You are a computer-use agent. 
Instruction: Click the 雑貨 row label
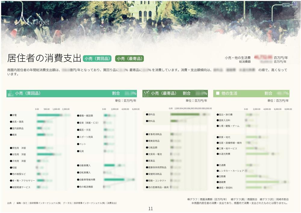13,135
